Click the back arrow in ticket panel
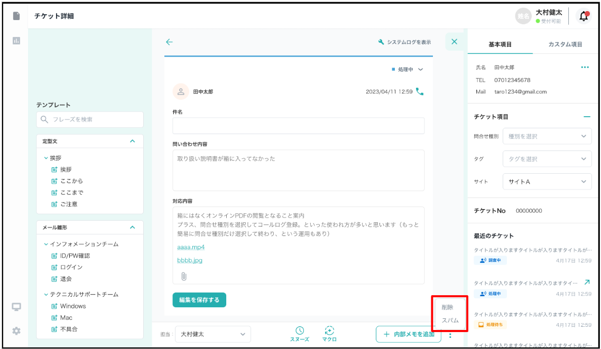Image resolution: width=601 pixels, height=349 pixels. coord(169,42)
